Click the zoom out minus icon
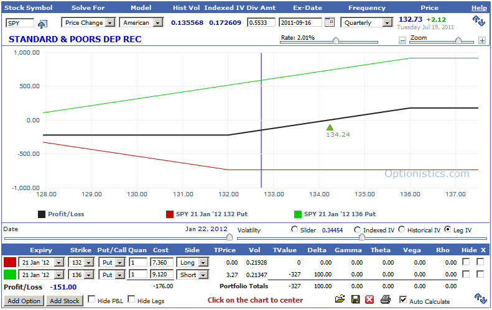This screenshot has height=310, width=492. point(402,40)
